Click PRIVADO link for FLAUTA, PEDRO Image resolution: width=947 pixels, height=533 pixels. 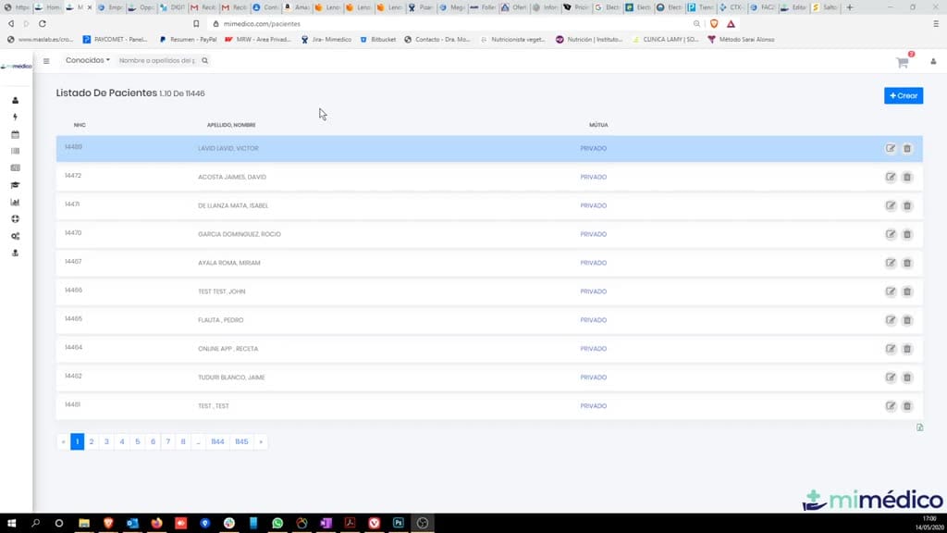[593, 320]
